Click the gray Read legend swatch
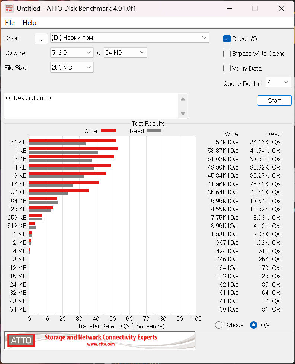295x364 pixels. click(154, 131)
